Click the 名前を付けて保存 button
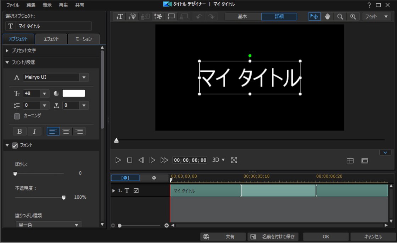Screen dimensions: 397x243 coord(273,237)
